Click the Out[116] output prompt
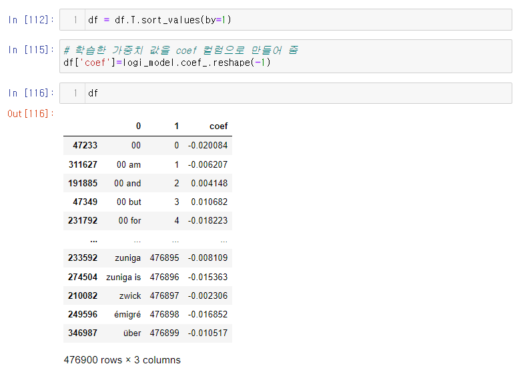 [31, 114]
